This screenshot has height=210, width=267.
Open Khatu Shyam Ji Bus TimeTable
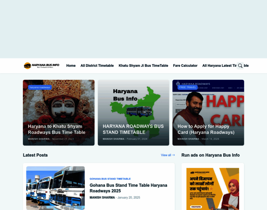(143, 66)
